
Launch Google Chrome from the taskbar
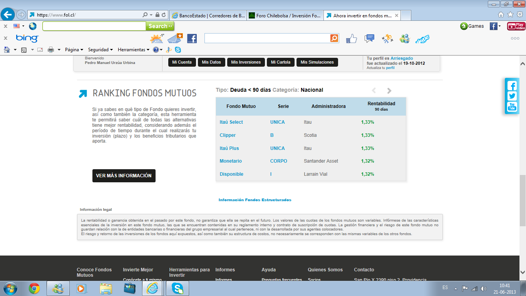pyautogui.click(x=34, y=288)
